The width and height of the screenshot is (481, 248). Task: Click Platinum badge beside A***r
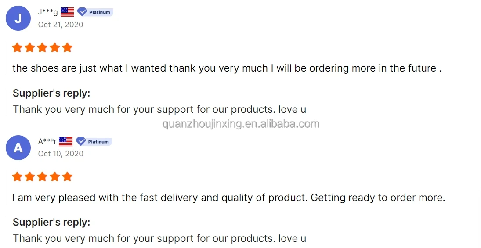click(94, 141)
